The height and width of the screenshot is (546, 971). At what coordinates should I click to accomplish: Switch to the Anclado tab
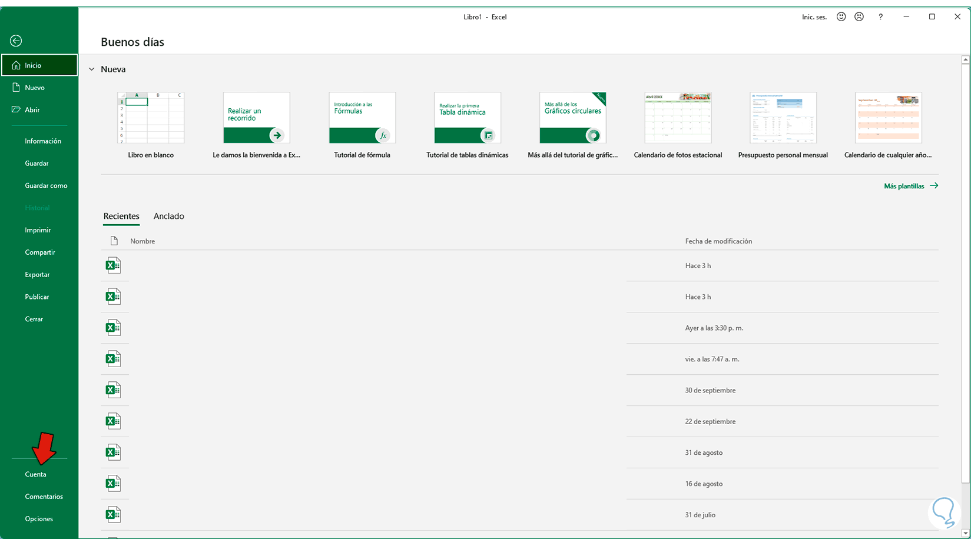[x=169, y=217]
